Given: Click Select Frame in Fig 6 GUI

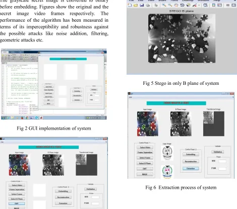Looking at the screenshot, I should click(x=145, y=158).
